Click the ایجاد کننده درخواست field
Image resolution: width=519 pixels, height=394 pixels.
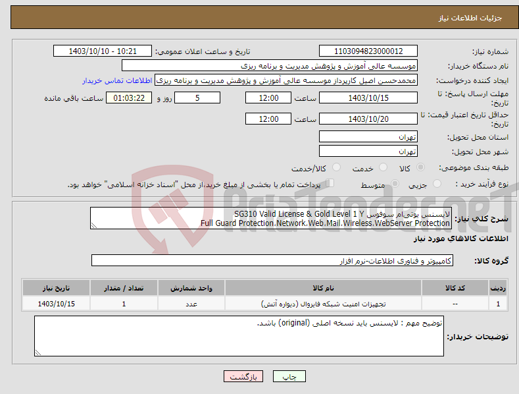[x=286, y=80]
